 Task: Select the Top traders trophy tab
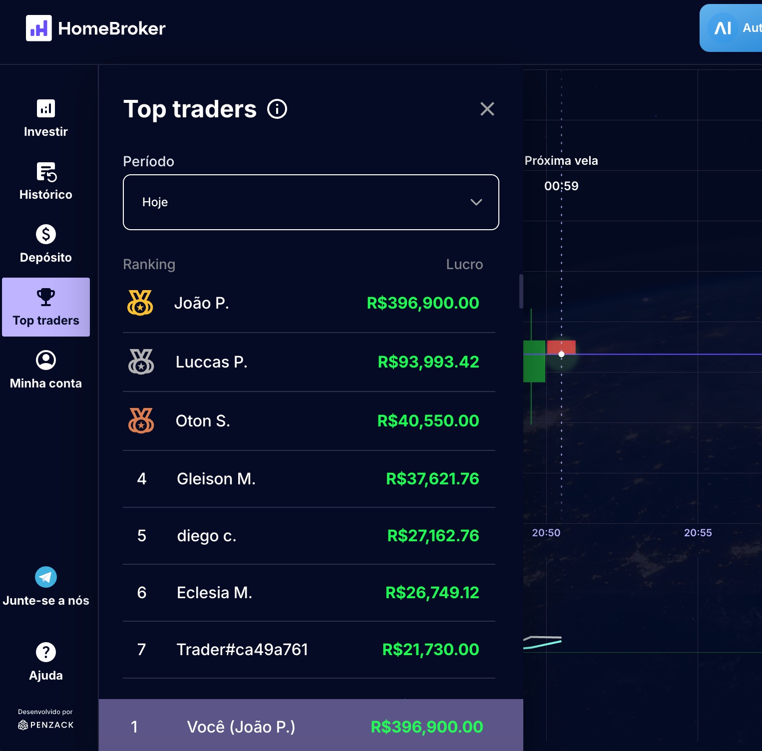pos(46,307)
